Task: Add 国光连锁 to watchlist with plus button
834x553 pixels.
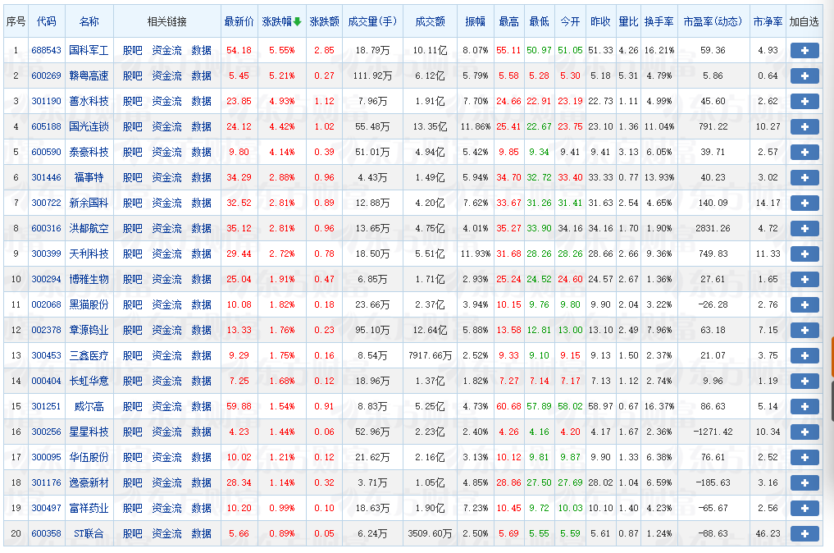Action: [x=804, y=126]
